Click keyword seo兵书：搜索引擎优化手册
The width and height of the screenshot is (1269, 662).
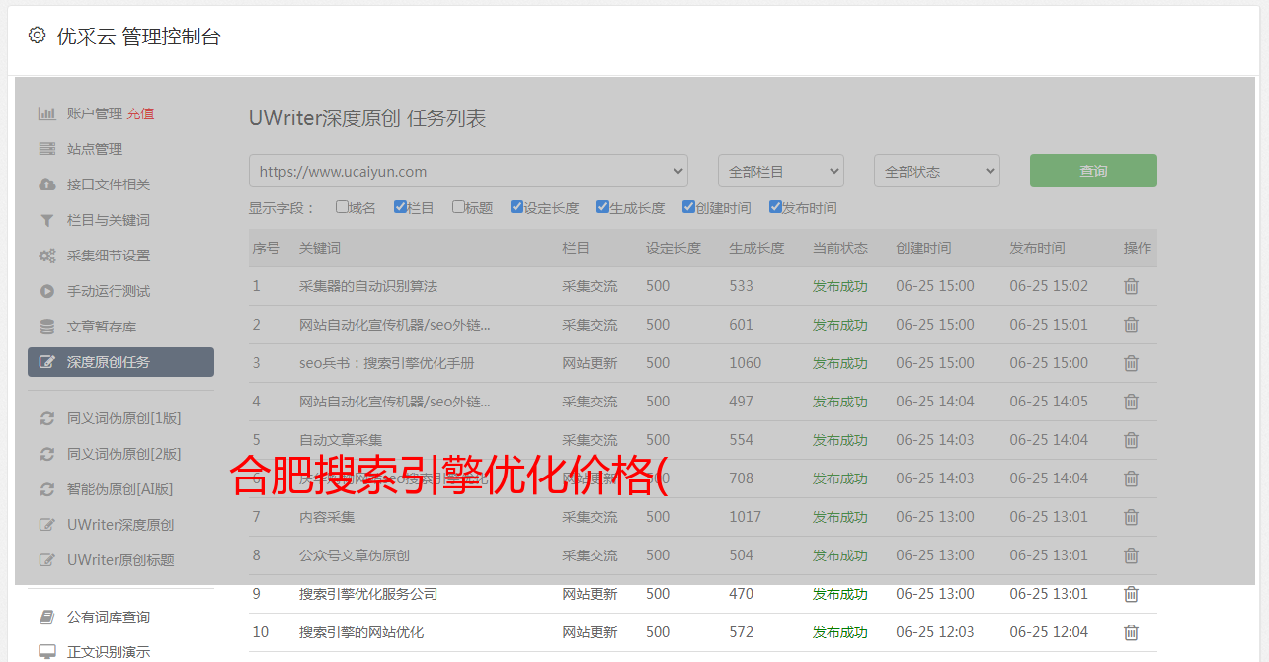tap(387, 363)
